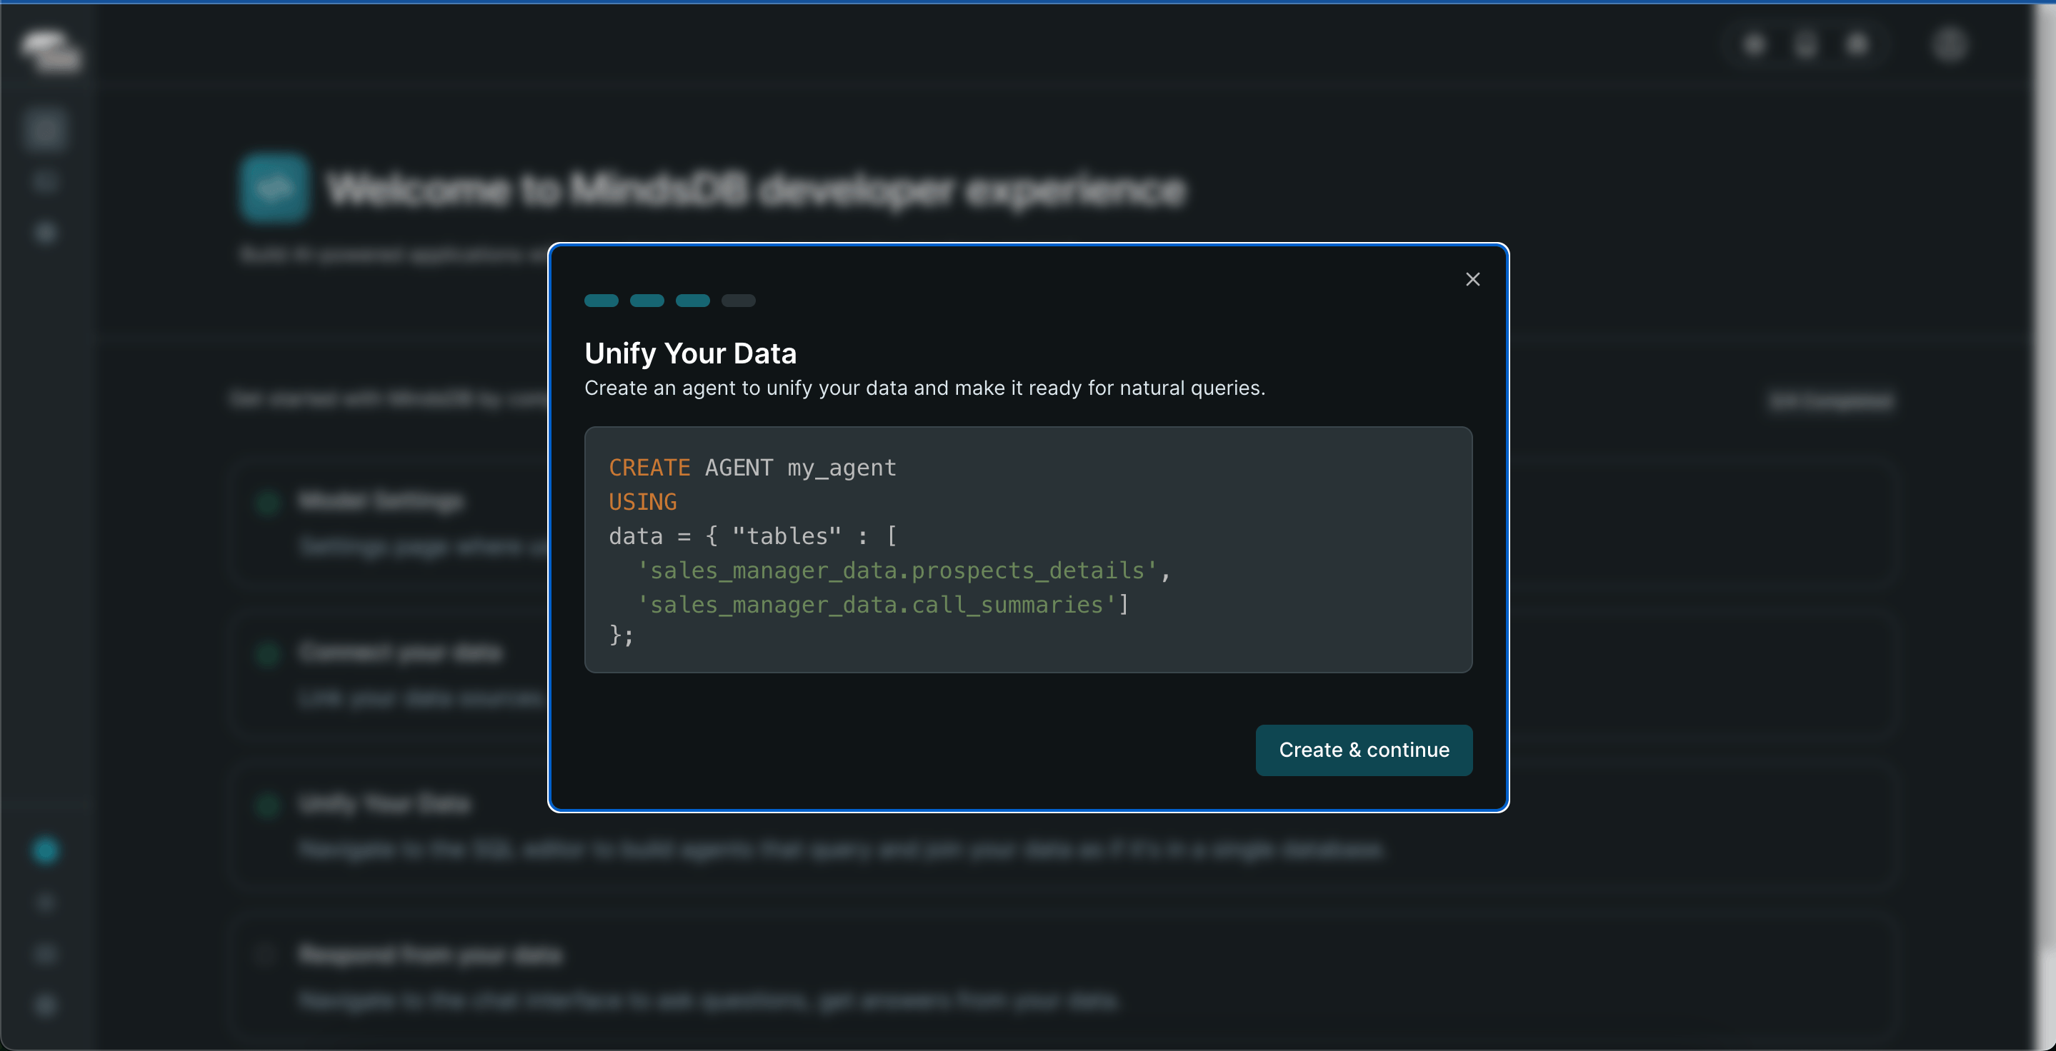Click the middle icon in header icon group
This screenshot has width=2056, height=1051.
1805,45
